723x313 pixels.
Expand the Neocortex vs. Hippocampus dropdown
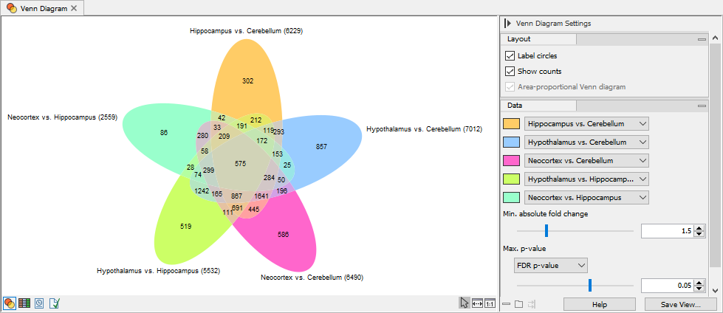click(x=586, y=197)
